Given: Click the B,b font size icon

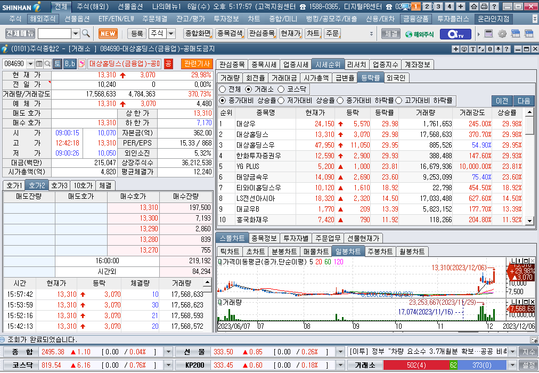Looking at the screenshot, I should (70, 63).
